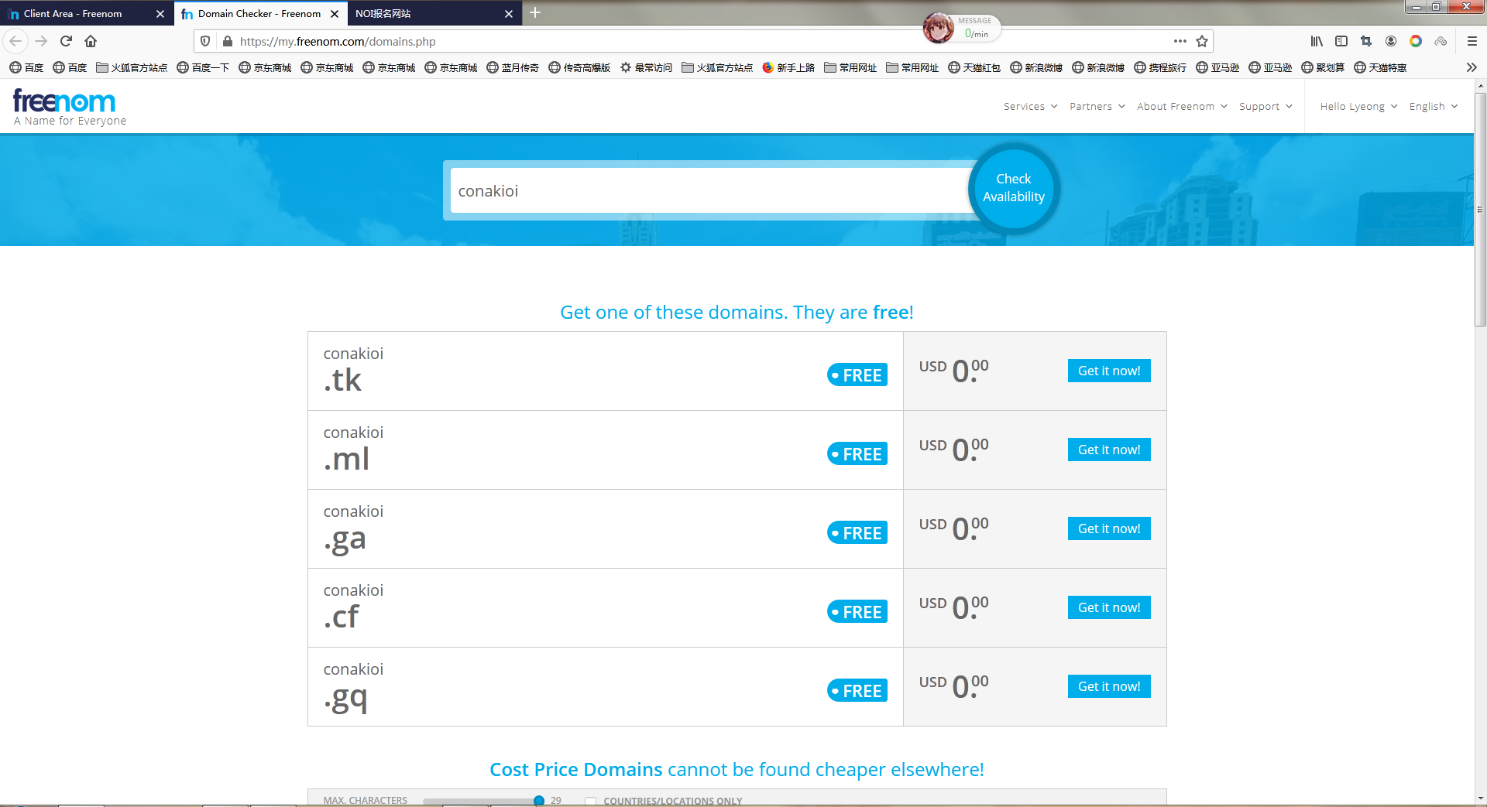Expand the Partners menu
The height and width of the screenshot is (807, 1487).
coord(1097,106)
